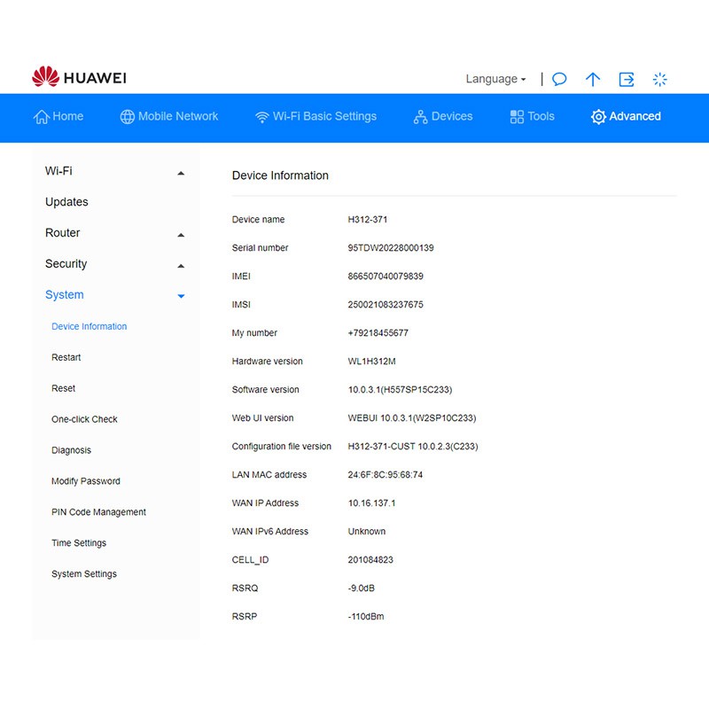Expand the Router sidebar section

coord(181,235)
